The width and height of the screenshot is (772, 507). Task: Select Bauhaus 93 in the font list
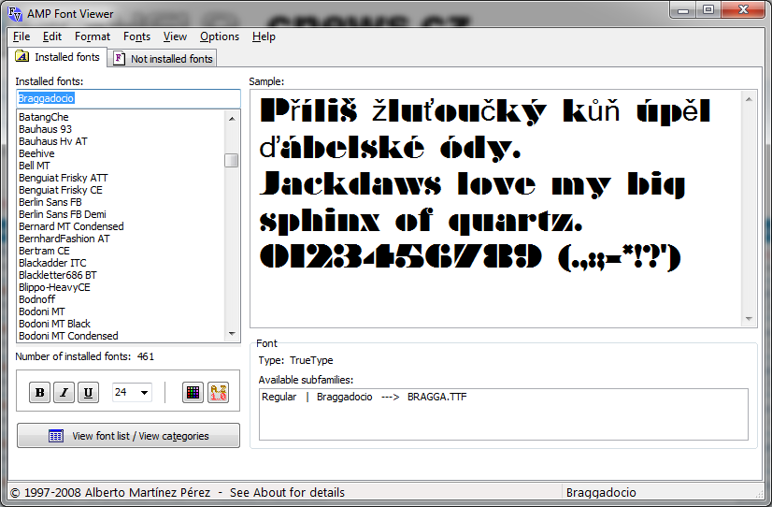click(x=45, y=129)
